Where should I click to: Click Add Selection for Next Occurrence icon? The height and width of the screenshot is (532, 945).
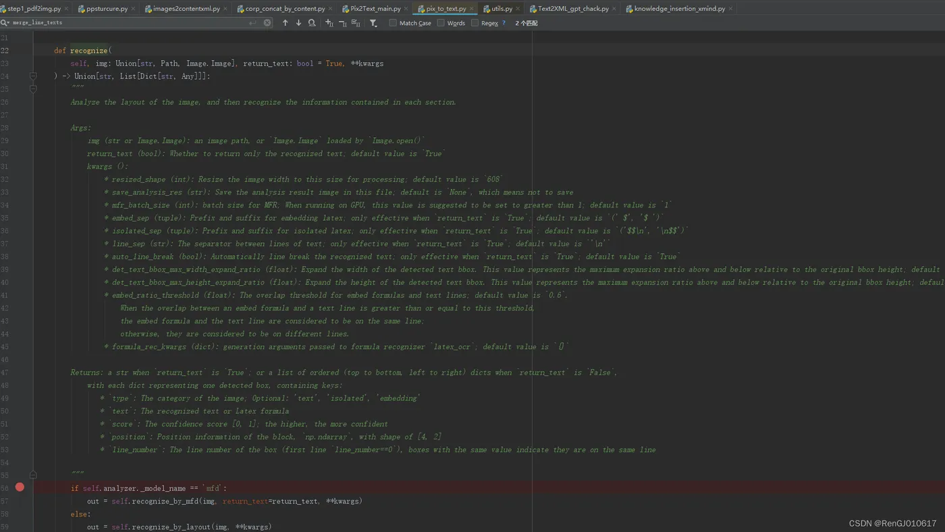pos(329,23)
